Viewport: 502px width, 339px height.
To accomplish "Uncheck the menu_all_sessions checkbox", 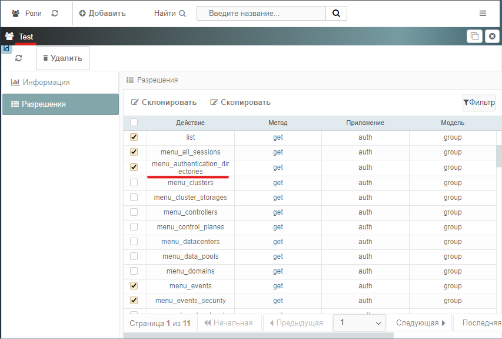I will tap(134, 152).
